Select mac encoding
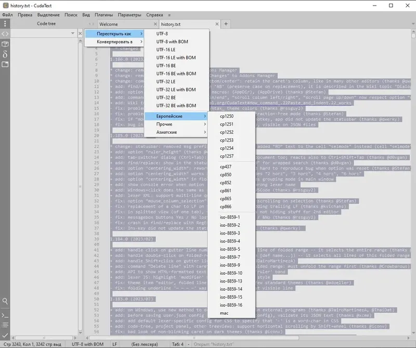This screenshot has height=348, width=416. click(x=231, y=313)
